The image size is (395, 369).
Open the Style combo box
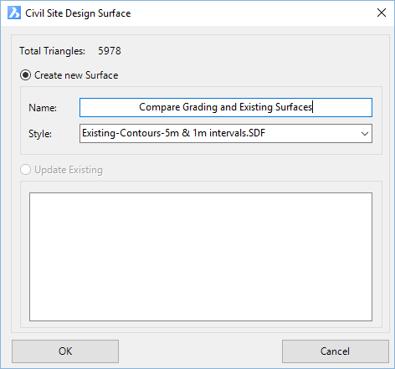[226, 133]
